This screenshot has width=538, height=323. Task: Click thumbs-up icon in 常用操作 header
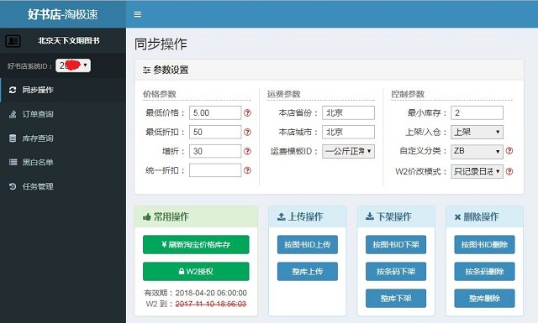point(147,216)
